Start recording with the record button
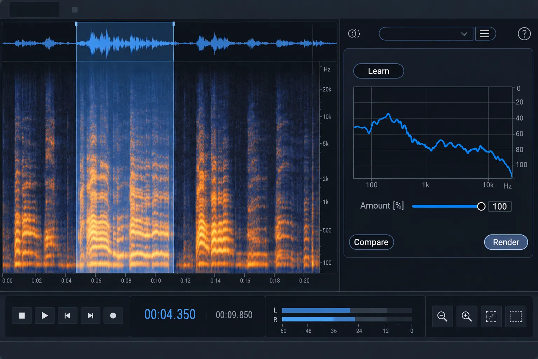 coord(113,316)
